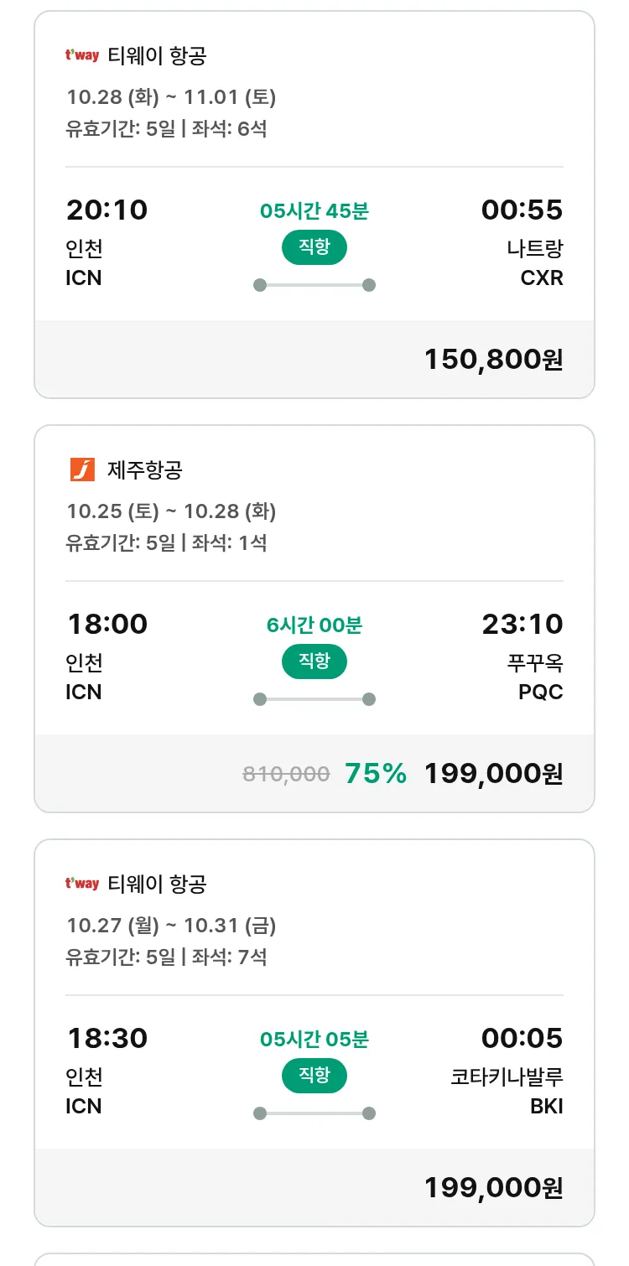Tap the route line on the Jeju Air flight
This screenshot has height=1266, width=629.
314,699
